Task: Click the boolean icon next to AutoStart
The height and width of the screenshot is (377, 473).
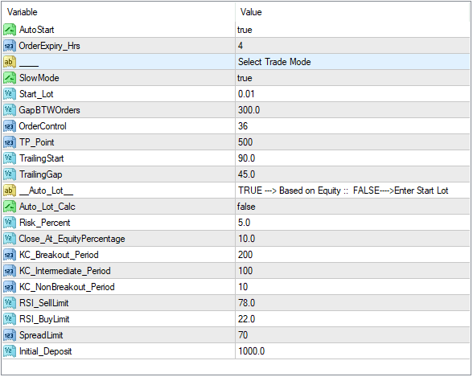Action: (x=10, y=30)
